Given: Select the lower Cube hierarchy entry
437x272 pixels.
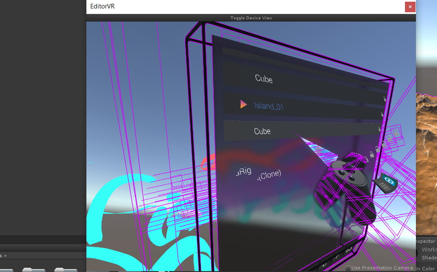Looking at the screenshot, I should [262, 131].
